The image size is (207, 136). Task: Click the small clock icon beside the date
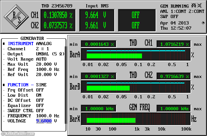pyautogui.click(x=203, y=23)
